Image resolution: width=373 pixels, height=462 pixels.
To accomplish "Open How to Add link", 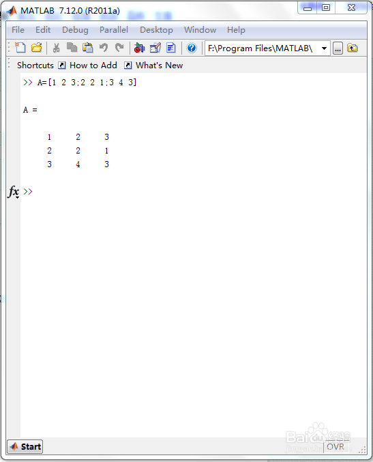I will coord(93,65).
